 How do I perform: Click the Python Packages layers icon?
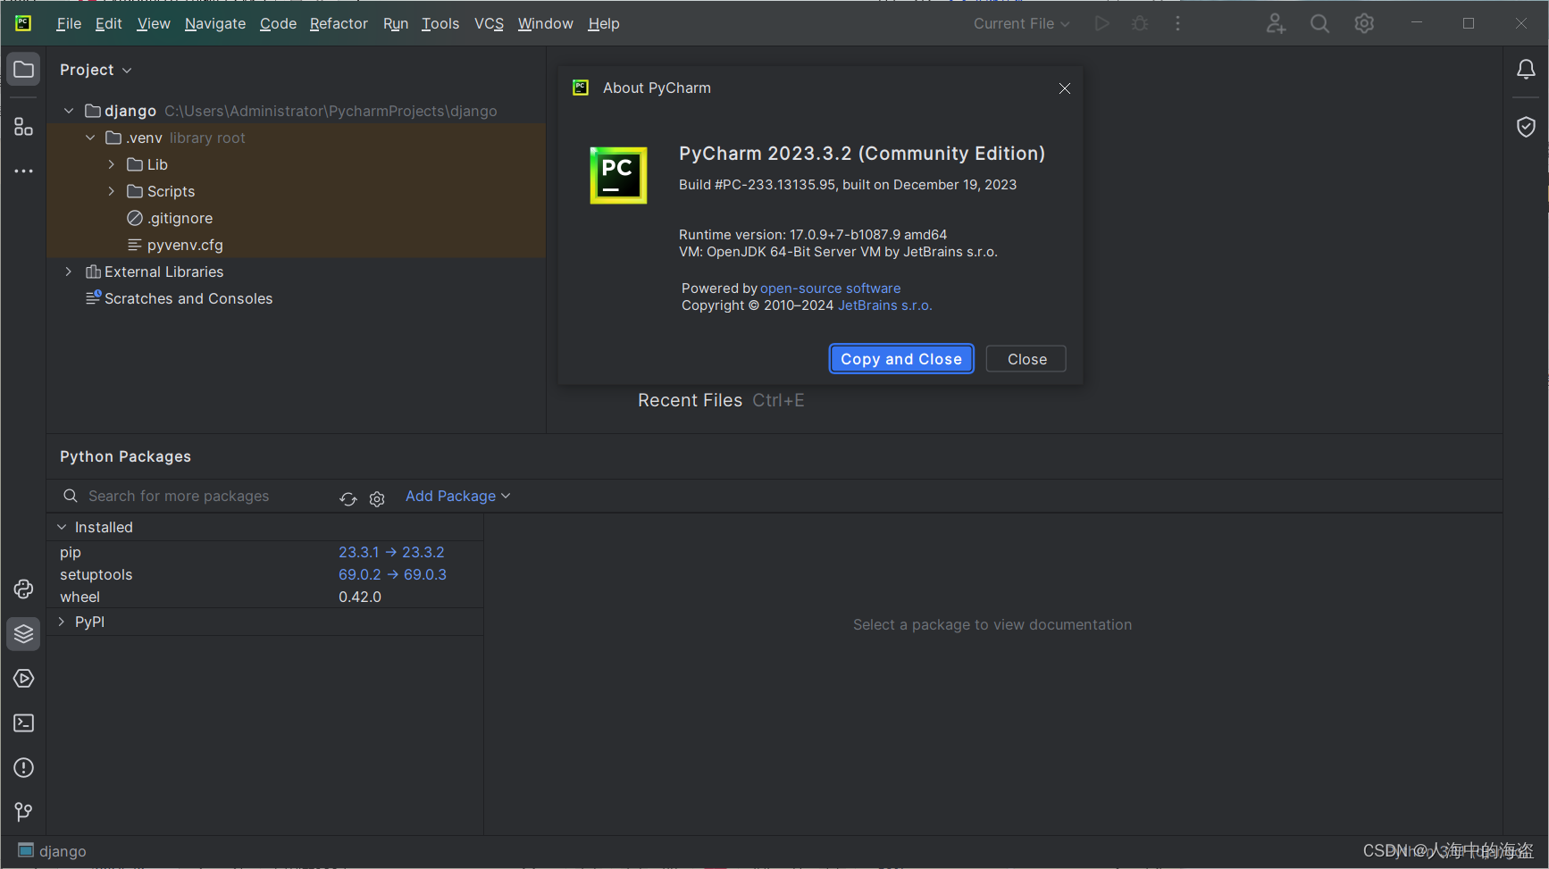(x=24, y=634)
